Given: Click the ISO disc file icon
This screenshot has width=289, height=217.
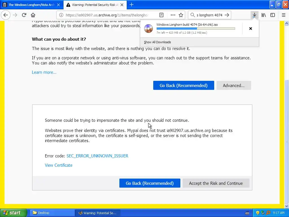Looking at the screenshot, I should pyautogui.click(x=148, y=29).
